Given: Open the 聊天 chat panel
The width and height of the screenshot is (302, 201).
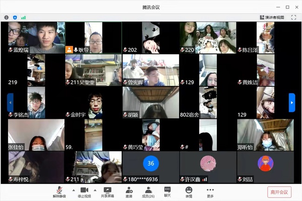Looking at the screenshot, I should click(x=168, y=192).
